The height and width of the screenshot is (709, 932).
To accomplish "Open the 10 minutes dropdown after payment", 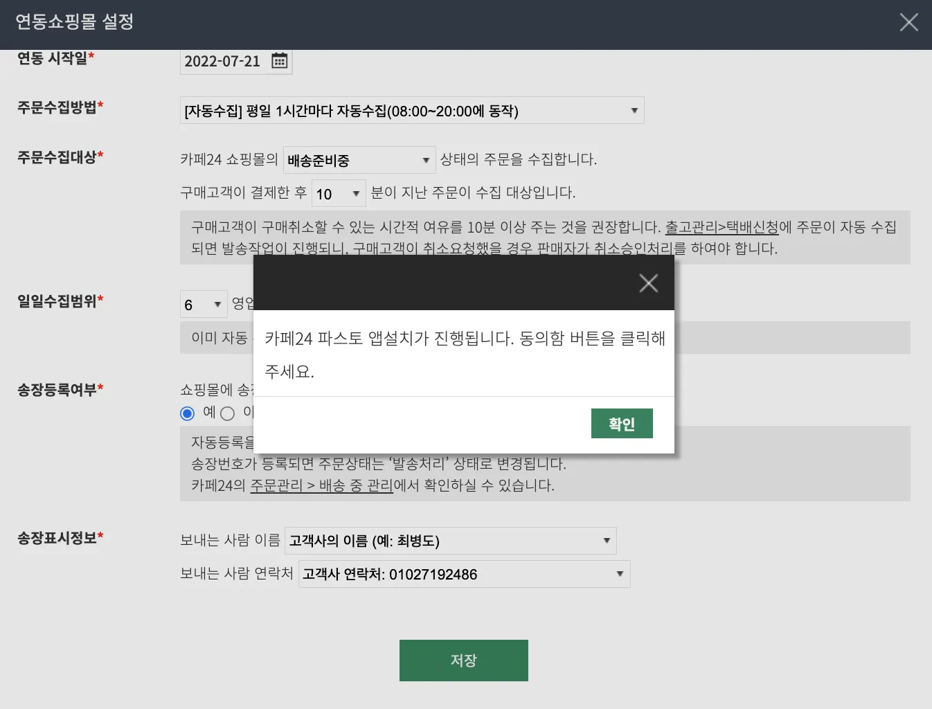I will (x=339, y=193).
